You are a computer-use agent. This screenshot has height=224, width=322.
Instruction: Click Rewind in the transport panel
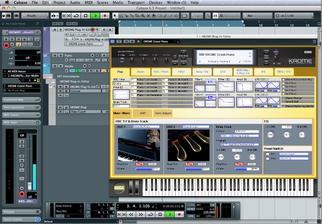pyautogui.click(x=131, y=214)
